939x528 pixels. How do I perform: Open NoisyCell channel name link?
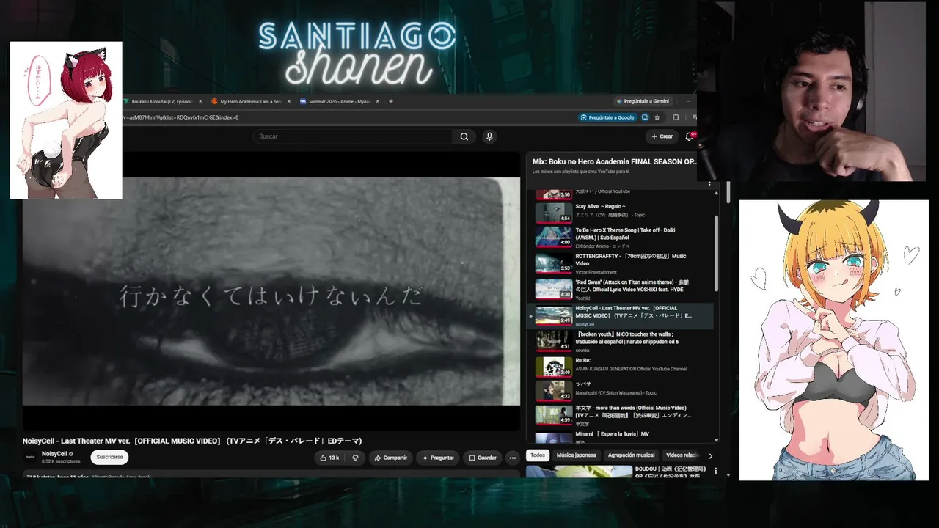point(54,454)
